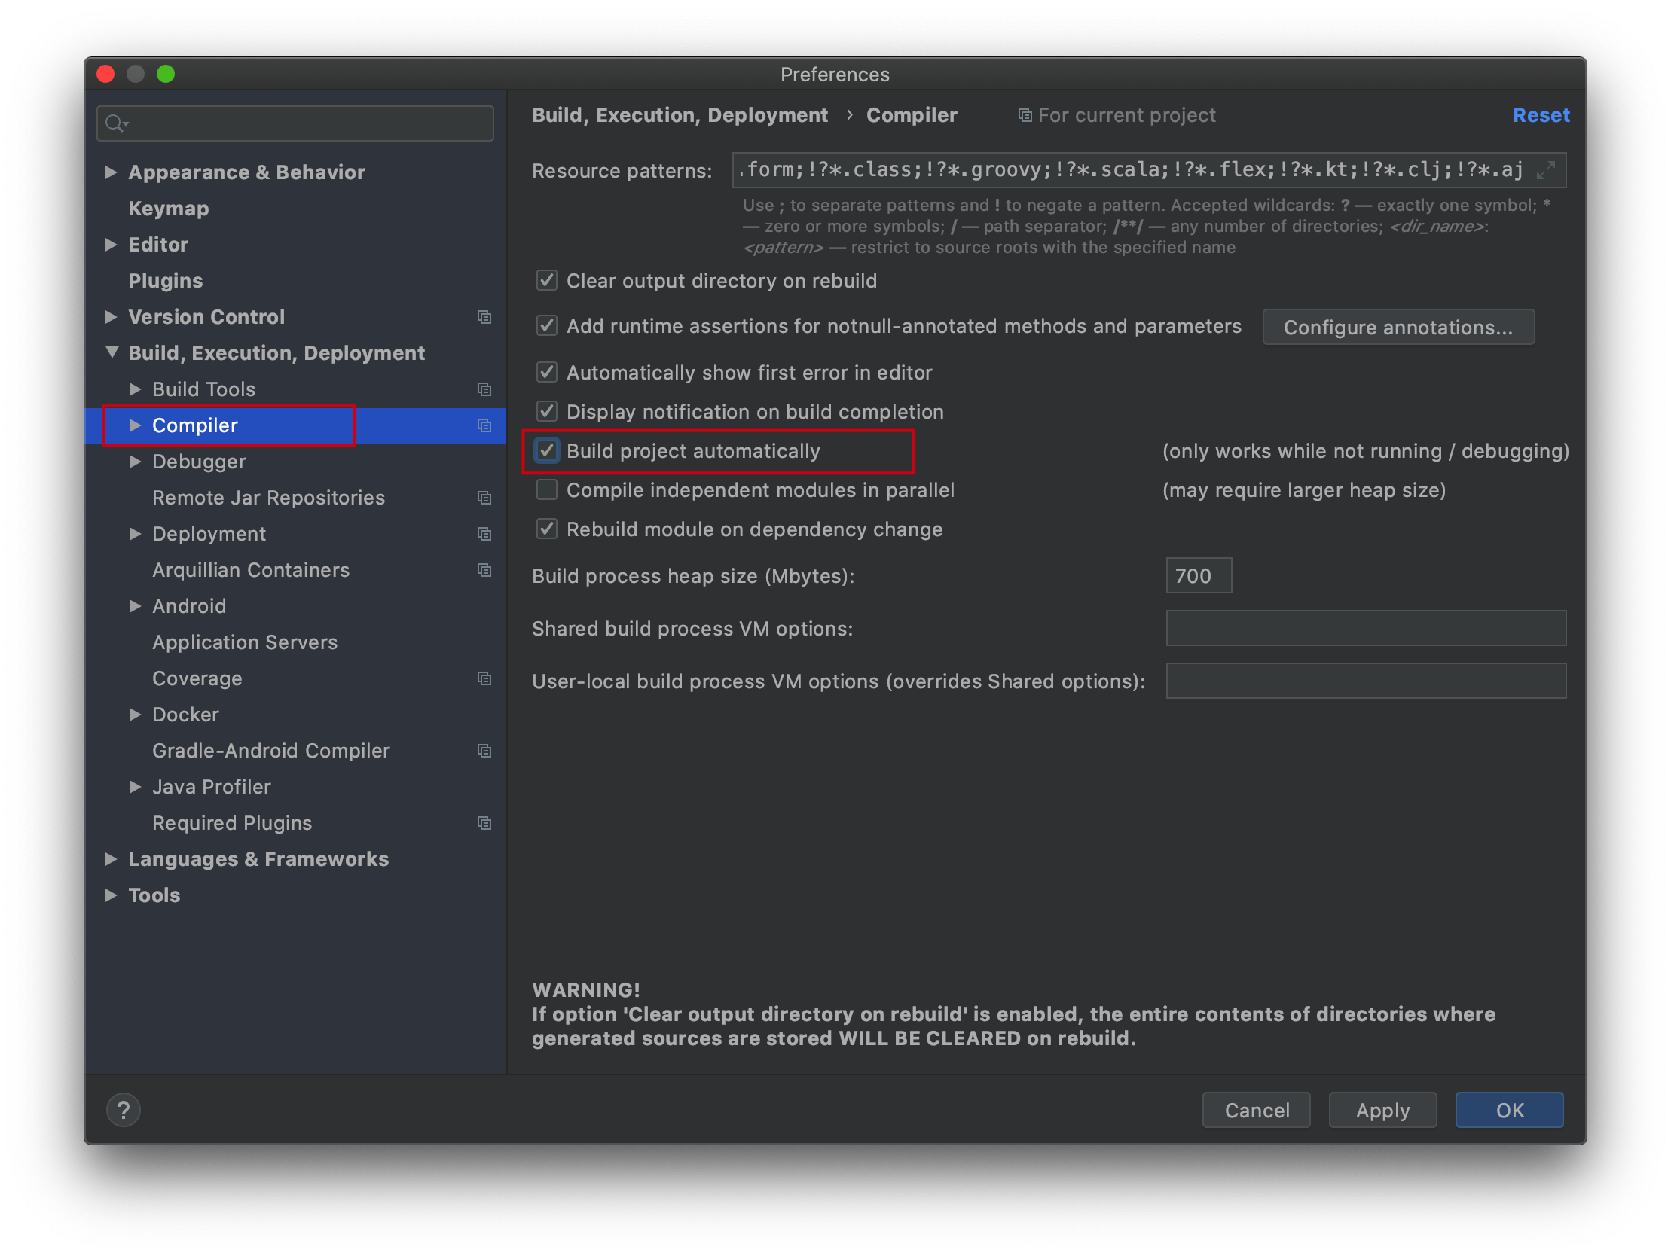The image size is (1671, 1256).
Task: Collapse Build, Execution, Deployment arrow
Action: 112,352
